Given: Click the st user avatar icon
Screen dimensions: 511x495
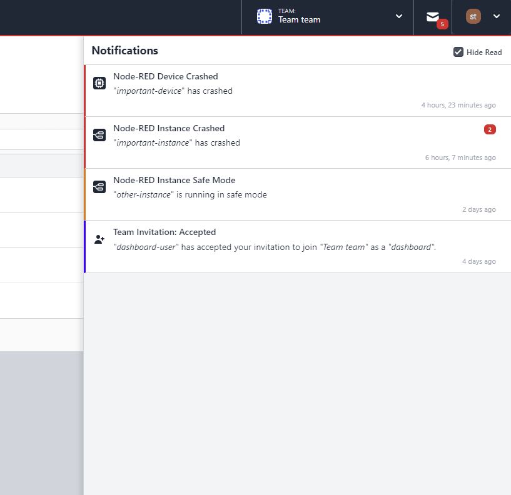Looking at the screenshot, I should 473,16.
